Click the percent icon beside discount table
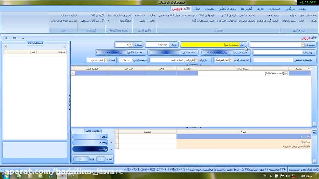319x179 pixels. pos(314,132)
